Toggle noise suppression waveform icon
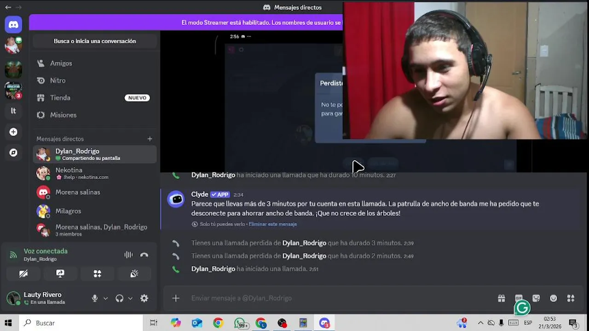The height and width of the screenshot is (331, 589). point(128,255)
